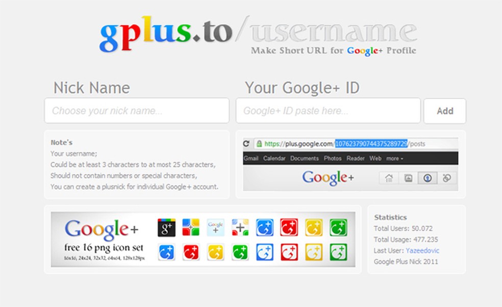Click the 'at least 3 characters' note line
This screenshot has height=307, width=502.
[133, 165]
